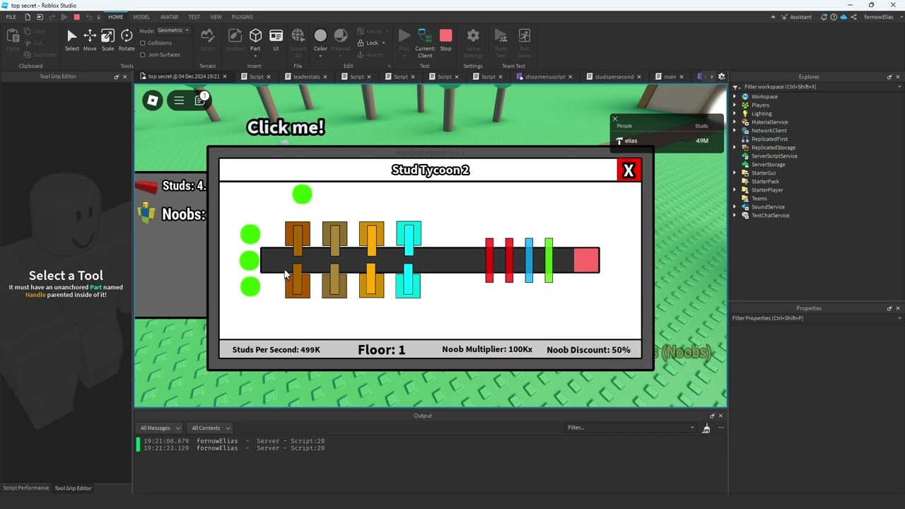Image resolution: width=905 pixels, height=509 pixels.
Task: Open the TEST ribbon tab
Action: pos(194,17)
